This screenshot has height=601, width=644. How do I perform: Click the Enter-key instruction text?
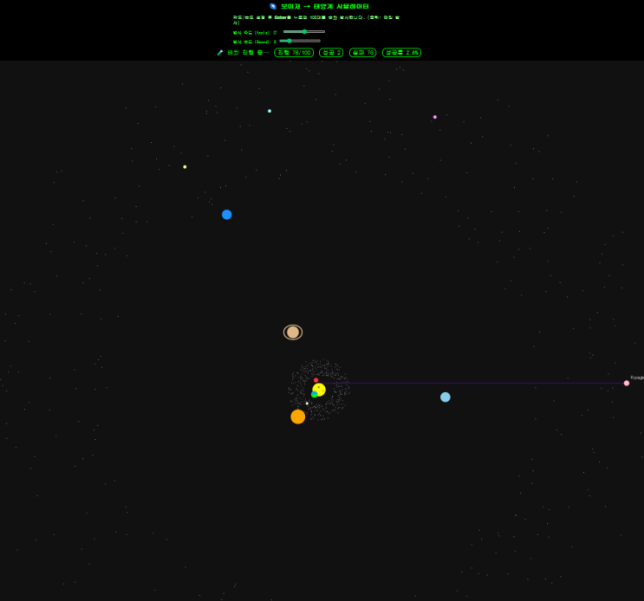[316, 20]
